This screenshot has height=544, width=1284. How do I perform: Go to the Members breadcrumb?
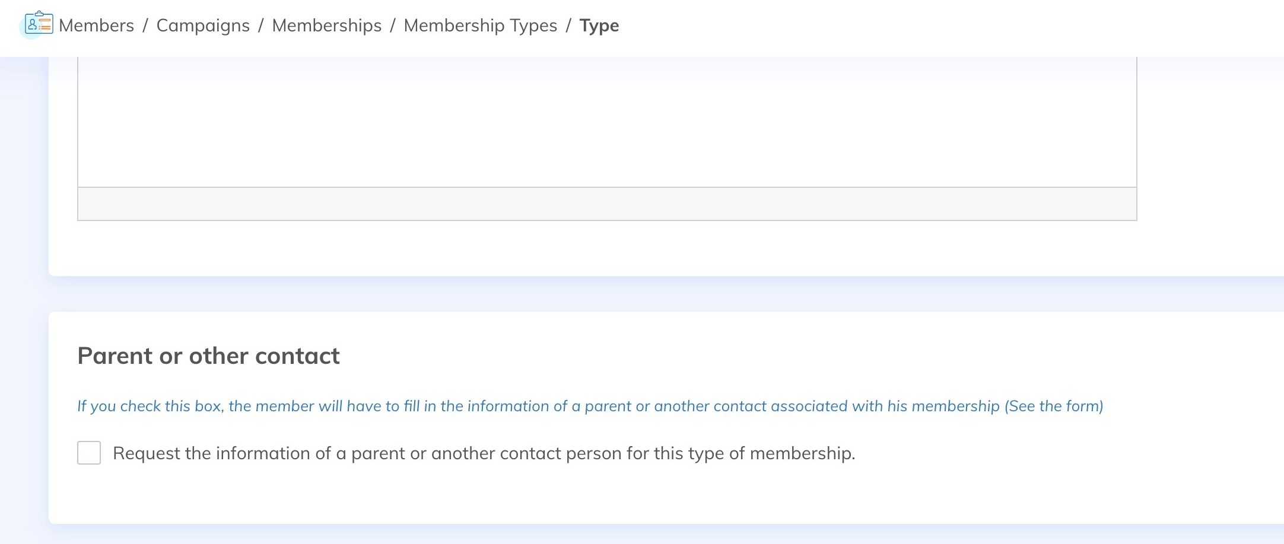coord(96,25)
